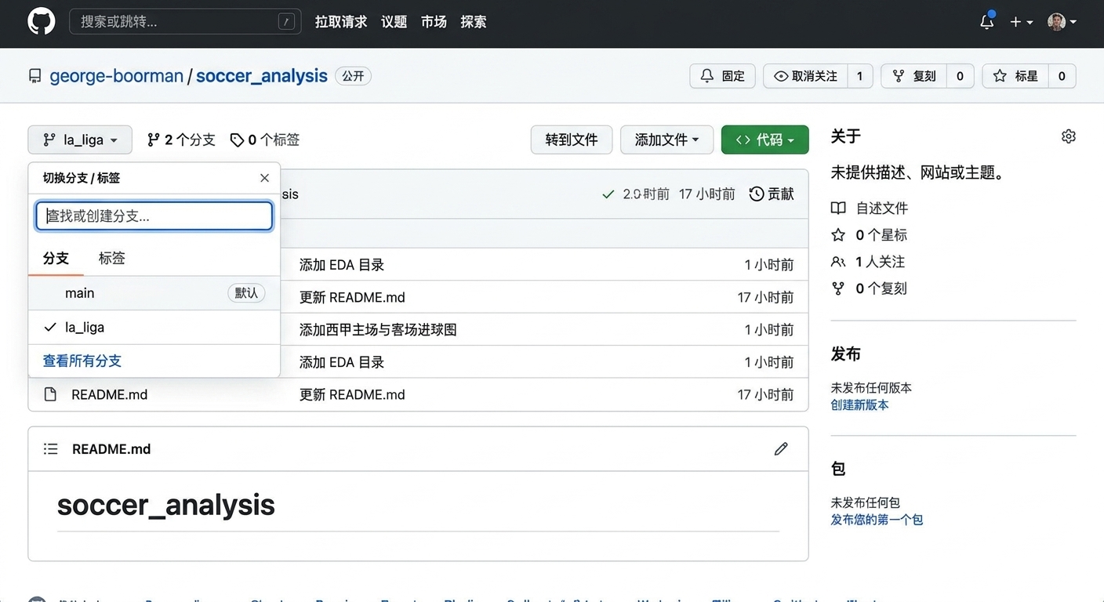Star the repository with 标星
1104x602 pixels.
(1015, 76)
